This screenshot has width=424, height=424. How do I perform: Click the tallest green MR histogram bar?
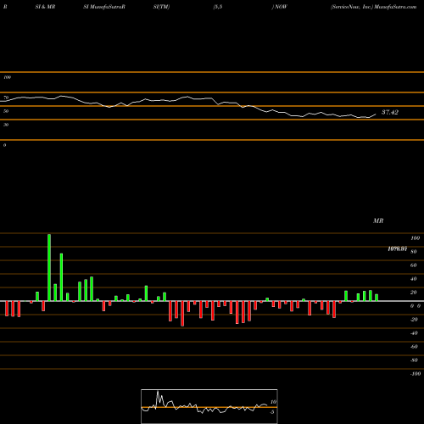pyautogui.click(x=49, y=268)
